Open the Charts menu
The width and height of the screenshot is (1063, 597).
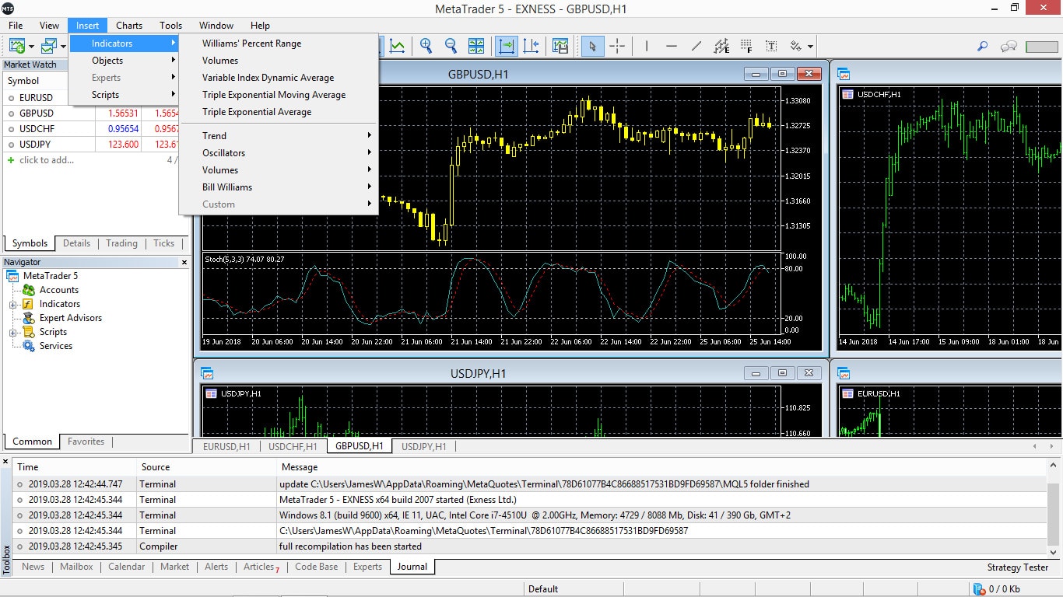[x=129, y=26]
